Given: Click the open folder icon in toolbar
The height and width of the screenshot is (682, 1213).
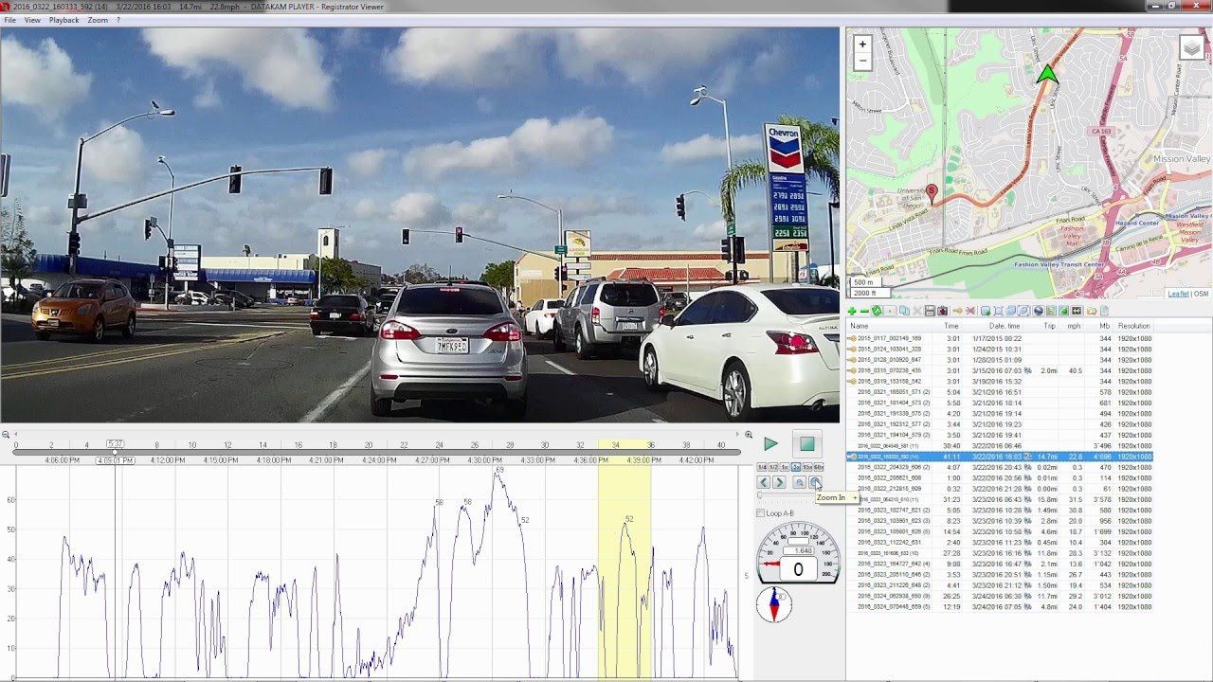Looking at the screenshot, I should pyautogui.click(x=1092, y=311).
